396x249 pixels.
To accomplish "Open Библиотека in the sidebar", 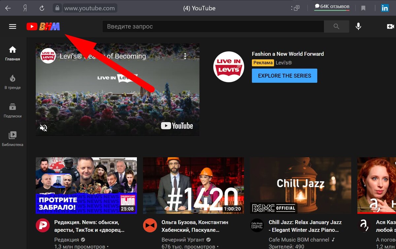I will pos(13,139).
